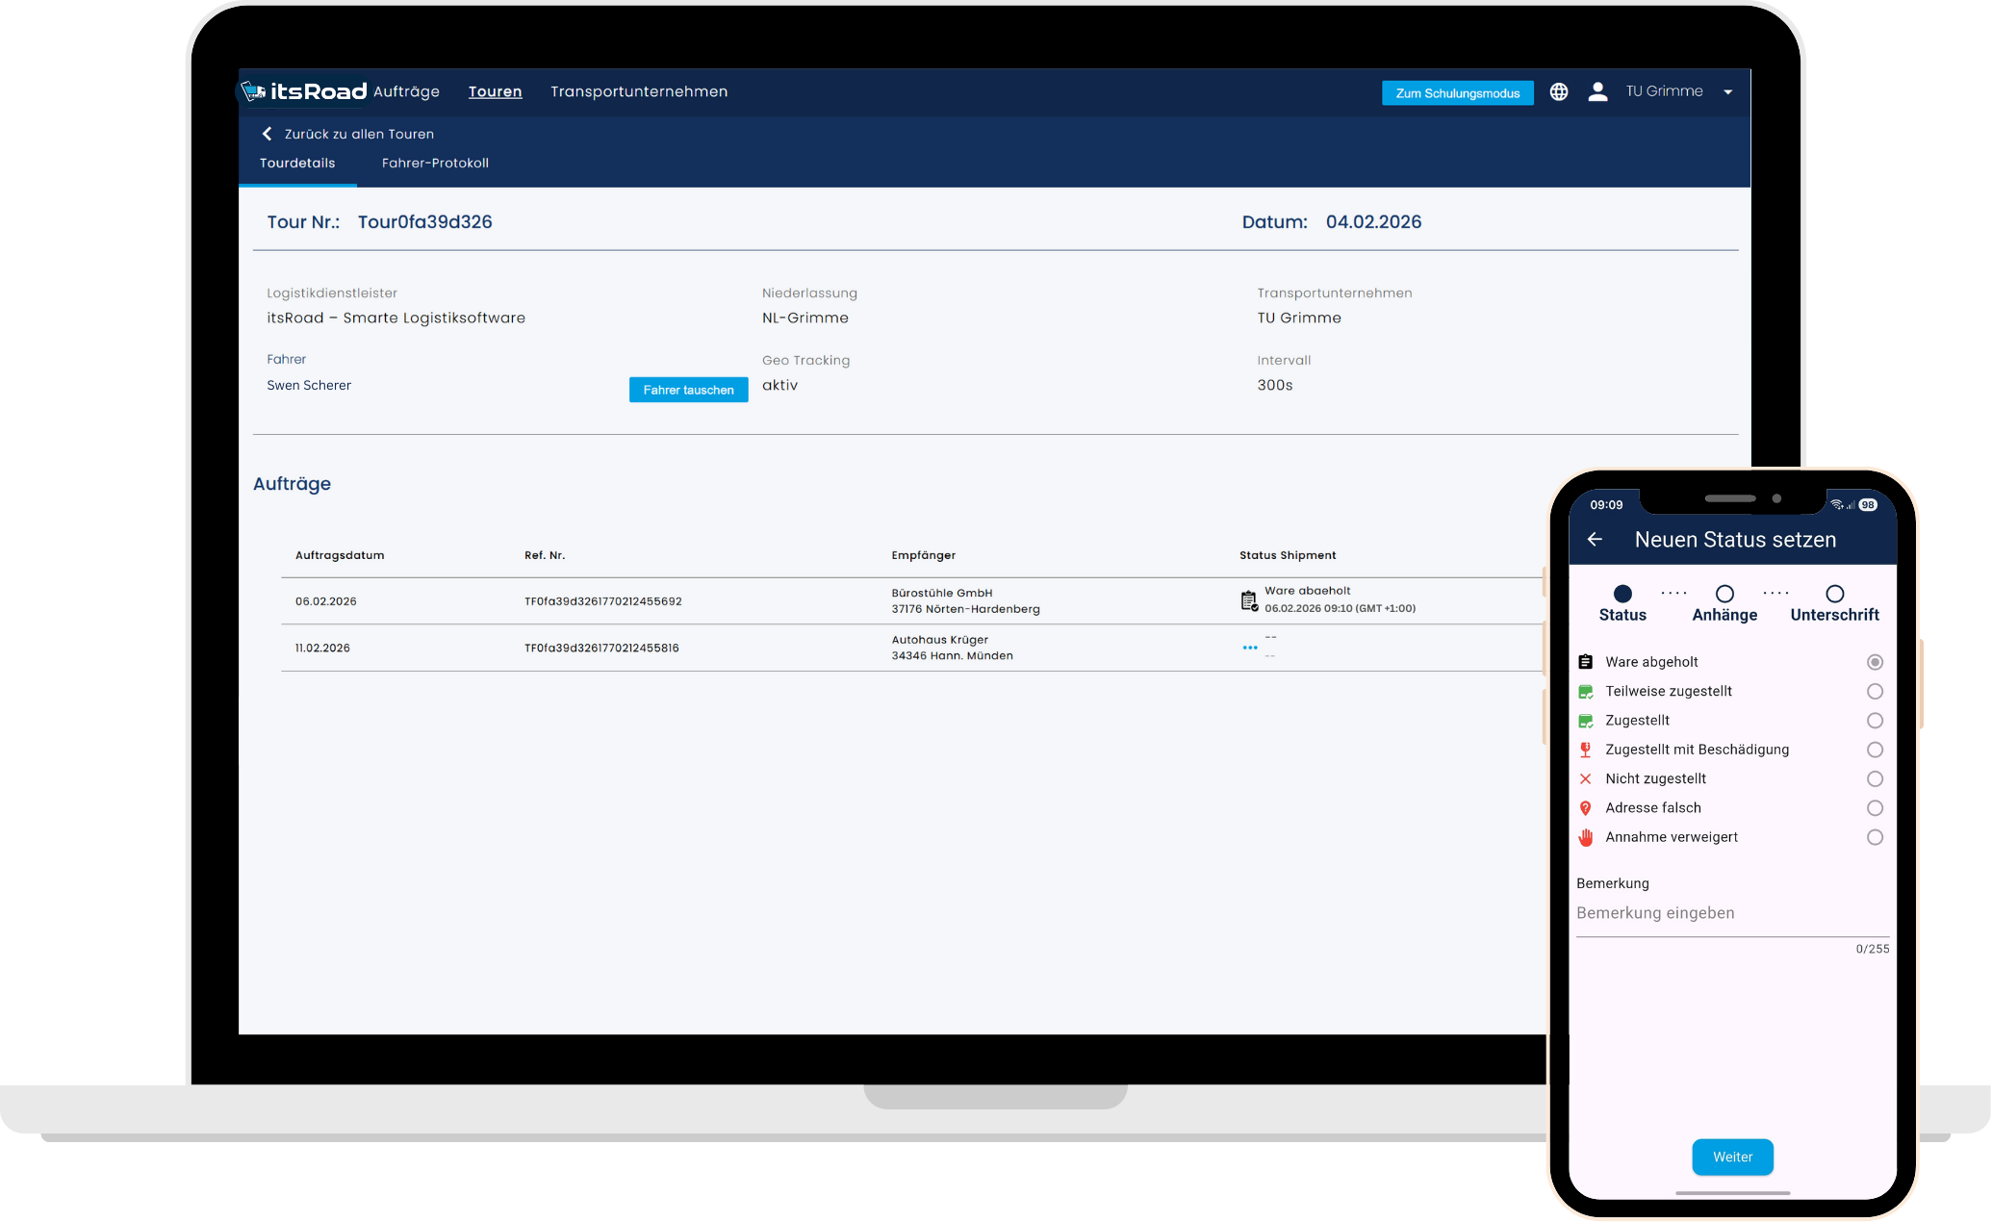Switch to the Fahrer-Protokoll tab
The height and width of the screenshot is (1222, 1992).
[435, 163]
